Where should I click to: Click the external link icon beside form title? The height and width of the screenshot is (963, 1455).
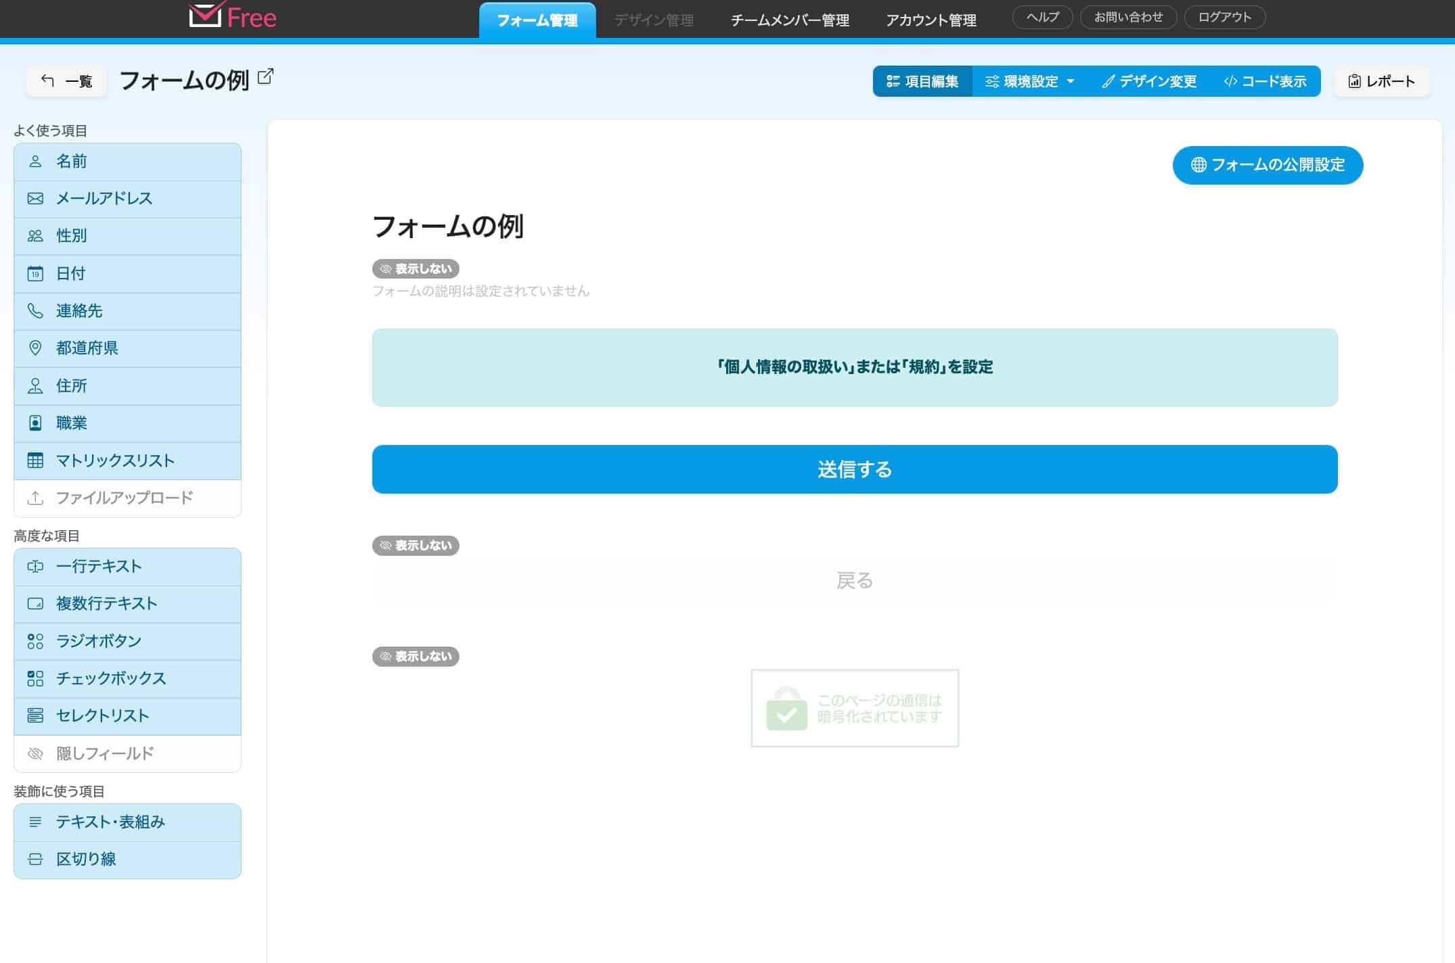266,76
